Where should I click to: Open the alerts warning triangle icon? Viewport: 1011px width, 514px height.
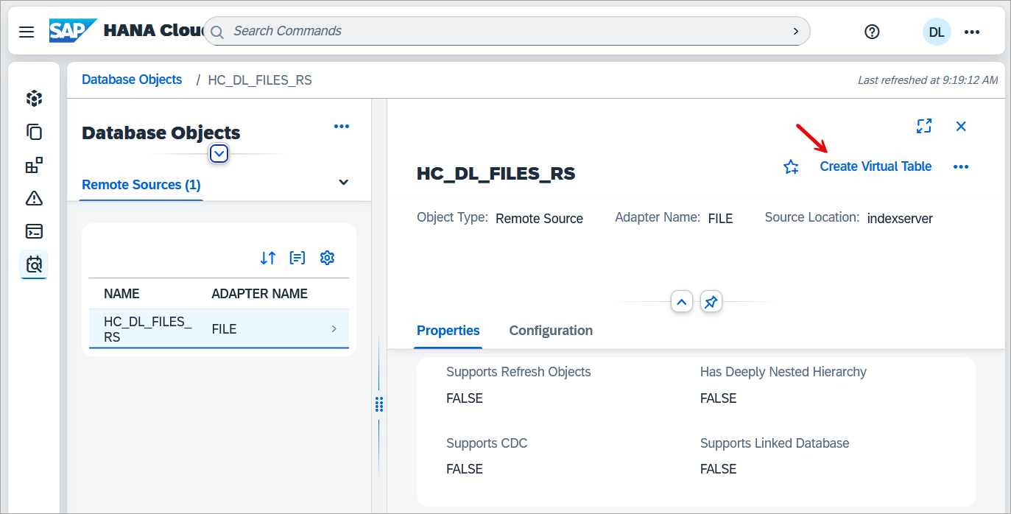coord(34,198)
